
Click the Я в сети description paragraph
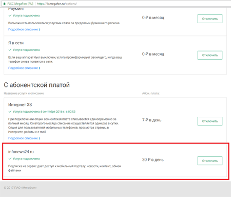click(65, 60)
